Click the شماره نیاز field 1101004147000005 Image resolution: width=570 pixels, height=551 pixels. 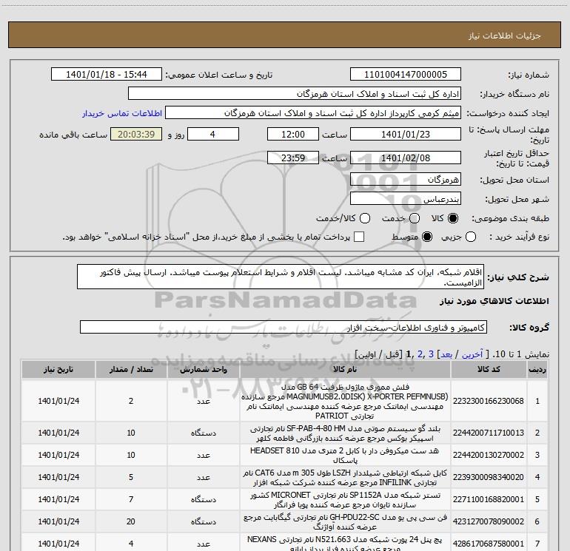[x=406, y=75]
